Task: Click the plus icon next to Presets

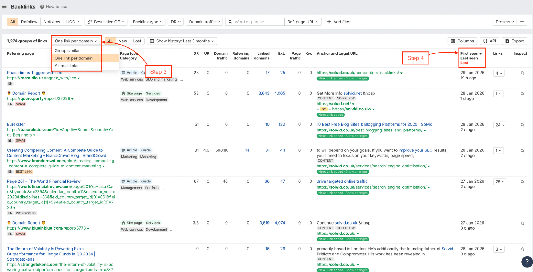Action: pos(522,22)
